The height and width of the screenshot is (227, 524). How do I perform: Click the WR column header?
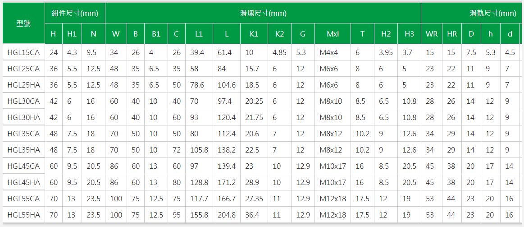pyautogui.click(x=431, y=34)
